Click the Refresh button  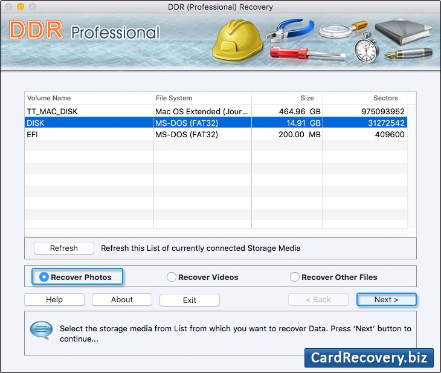point(64,248)
